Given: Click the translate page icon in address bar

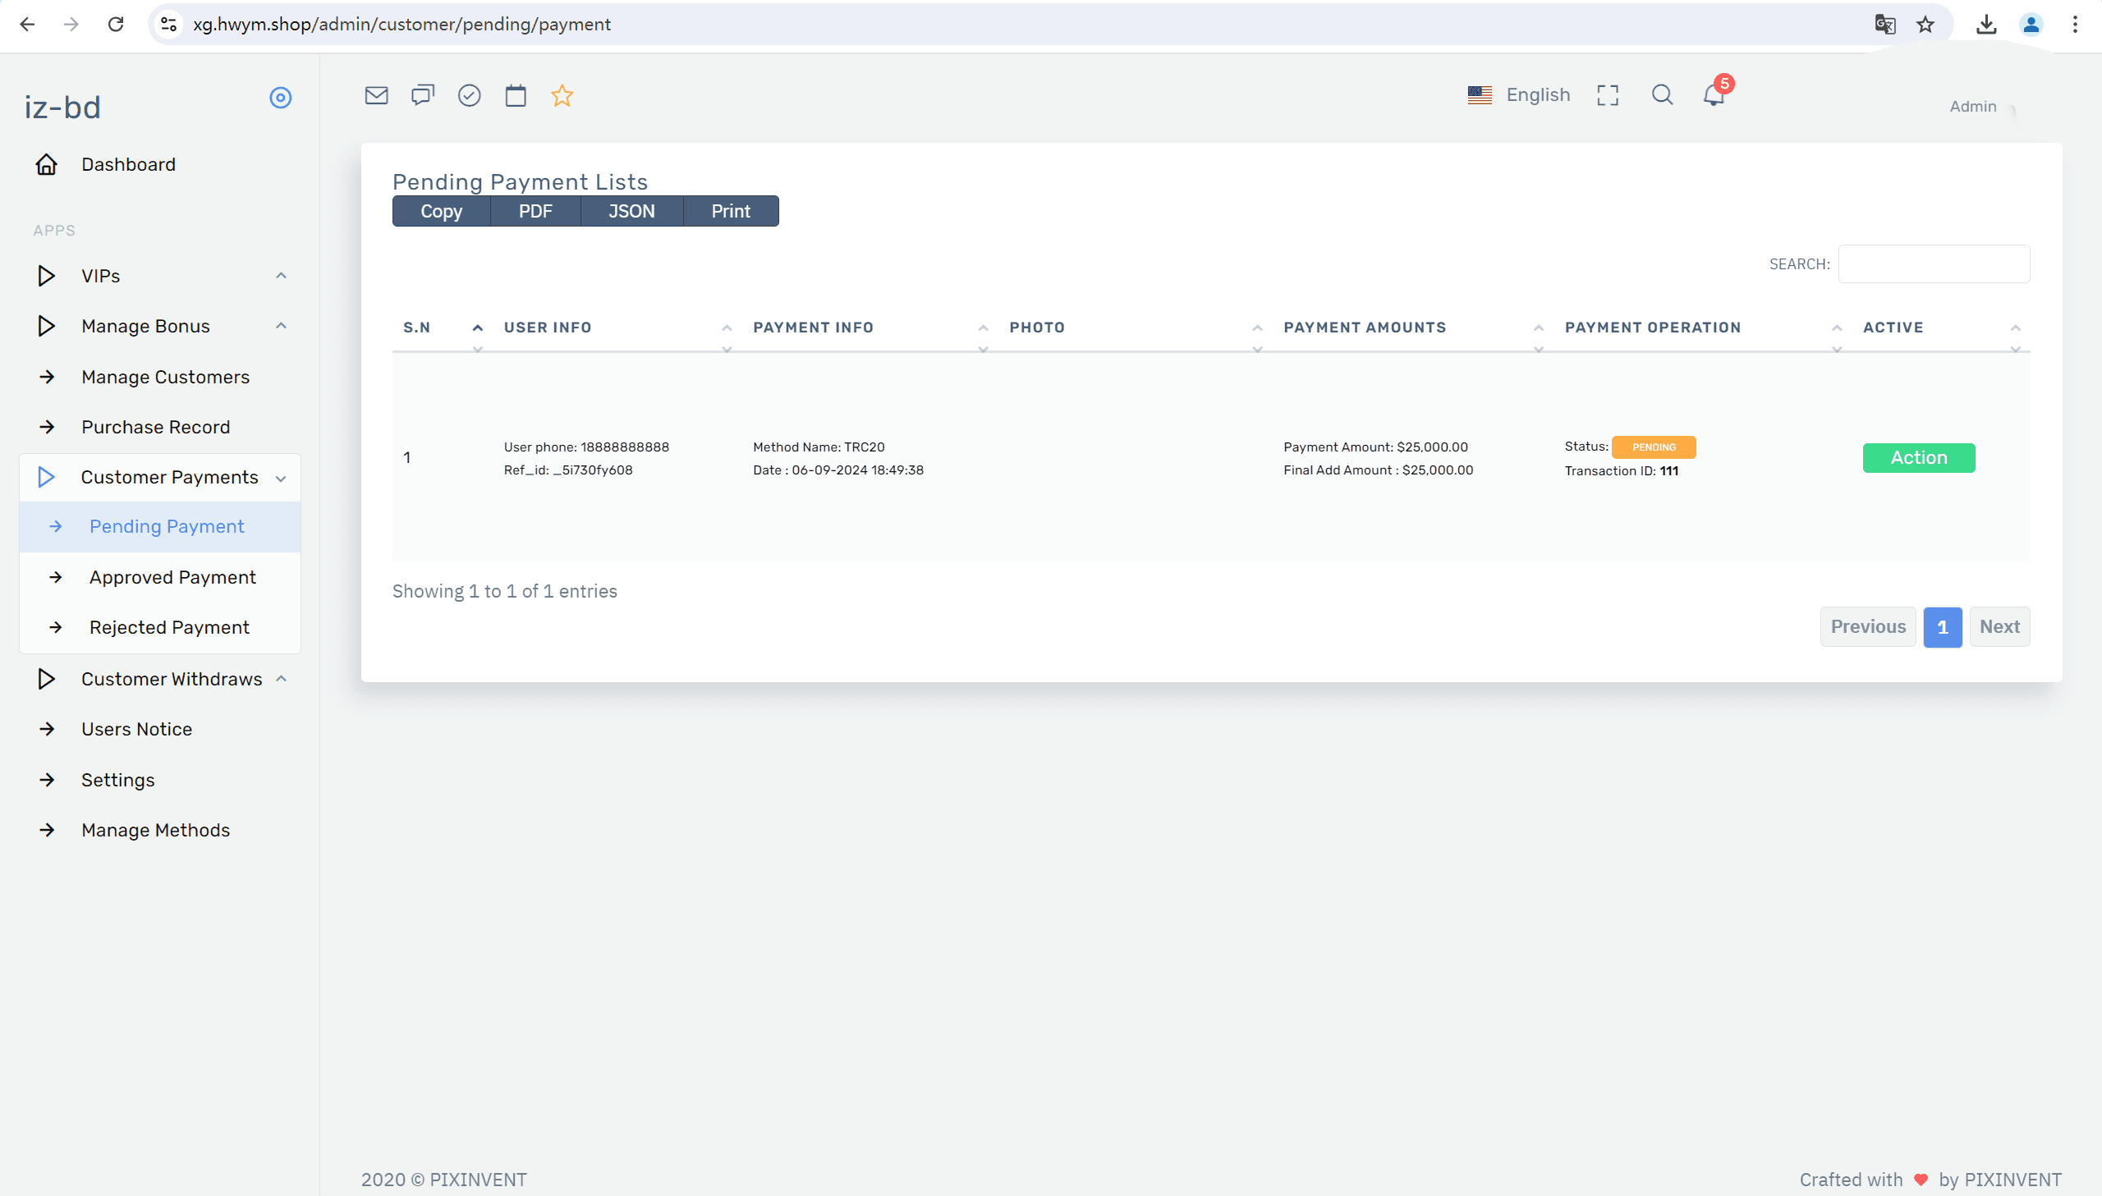Looking at the screenshot, I should [1885, 25].
